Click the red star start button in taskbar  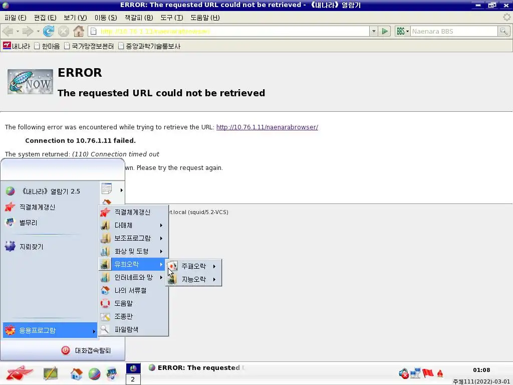20,373
